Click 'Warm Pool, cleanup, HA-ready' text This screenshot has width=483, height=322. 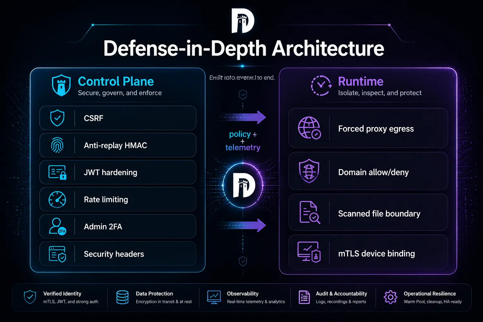click(x=433, y=302)
